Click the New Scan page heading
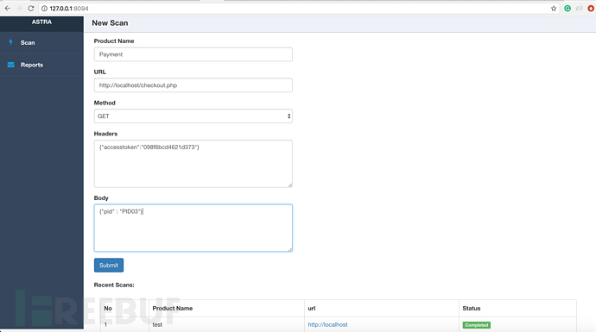Image resolution: width=596 pixels, height=332 pixels. coord(110,22)
